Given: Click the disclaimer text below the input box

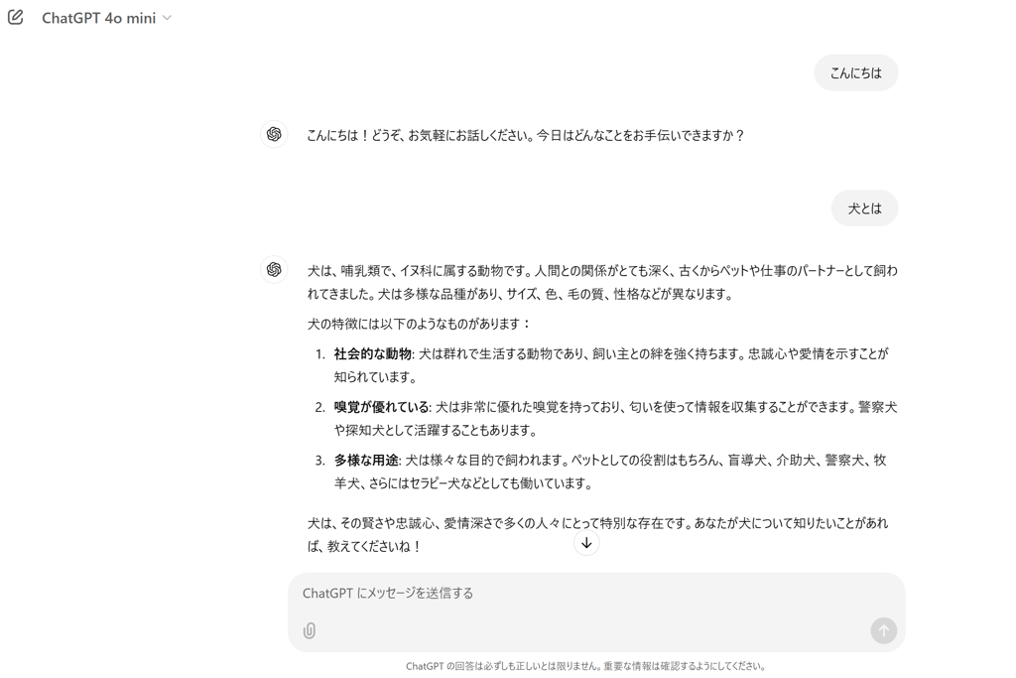Looking at the screenshot, I should coord(583,667).
